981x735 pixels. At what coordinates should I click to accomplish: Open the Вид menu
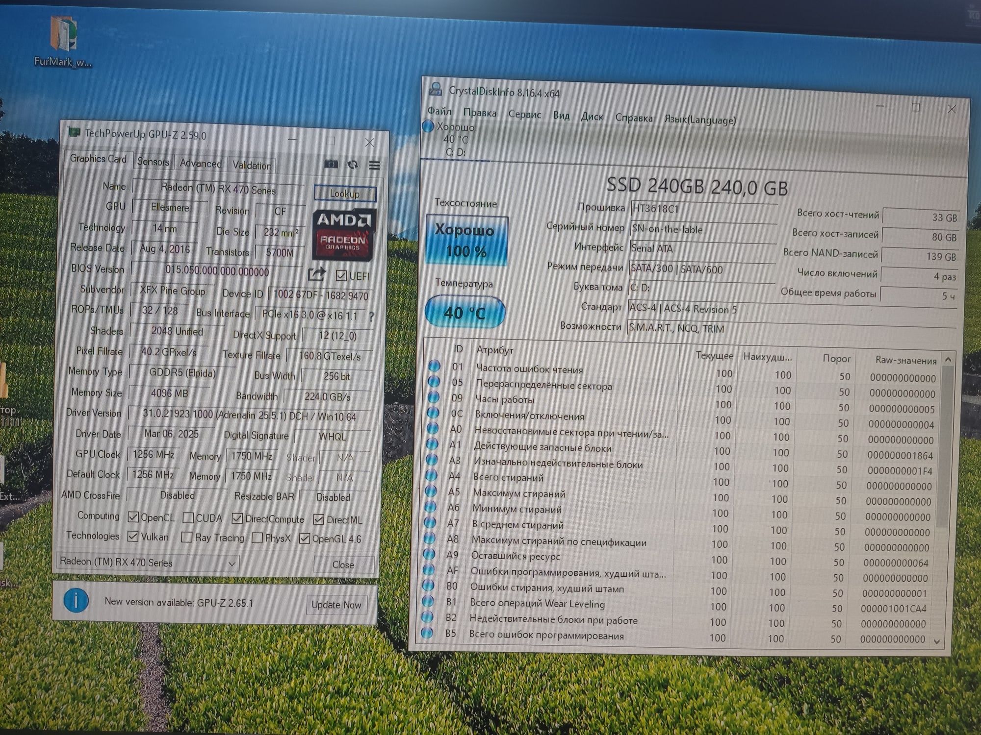(x=561, y=116)
